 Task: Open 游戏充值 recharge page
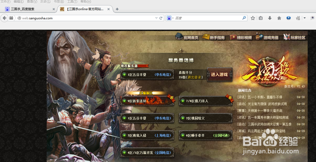coord(267,37)
